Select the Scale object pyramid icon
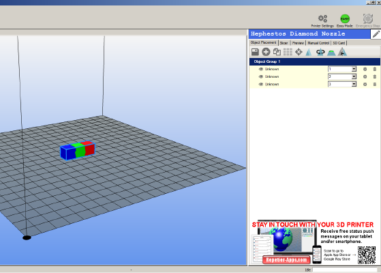 click(309, 52)
